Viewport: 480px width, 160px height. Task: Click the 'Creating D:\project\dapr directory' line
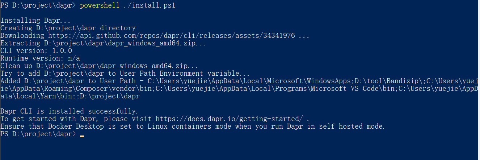point(68,28)
